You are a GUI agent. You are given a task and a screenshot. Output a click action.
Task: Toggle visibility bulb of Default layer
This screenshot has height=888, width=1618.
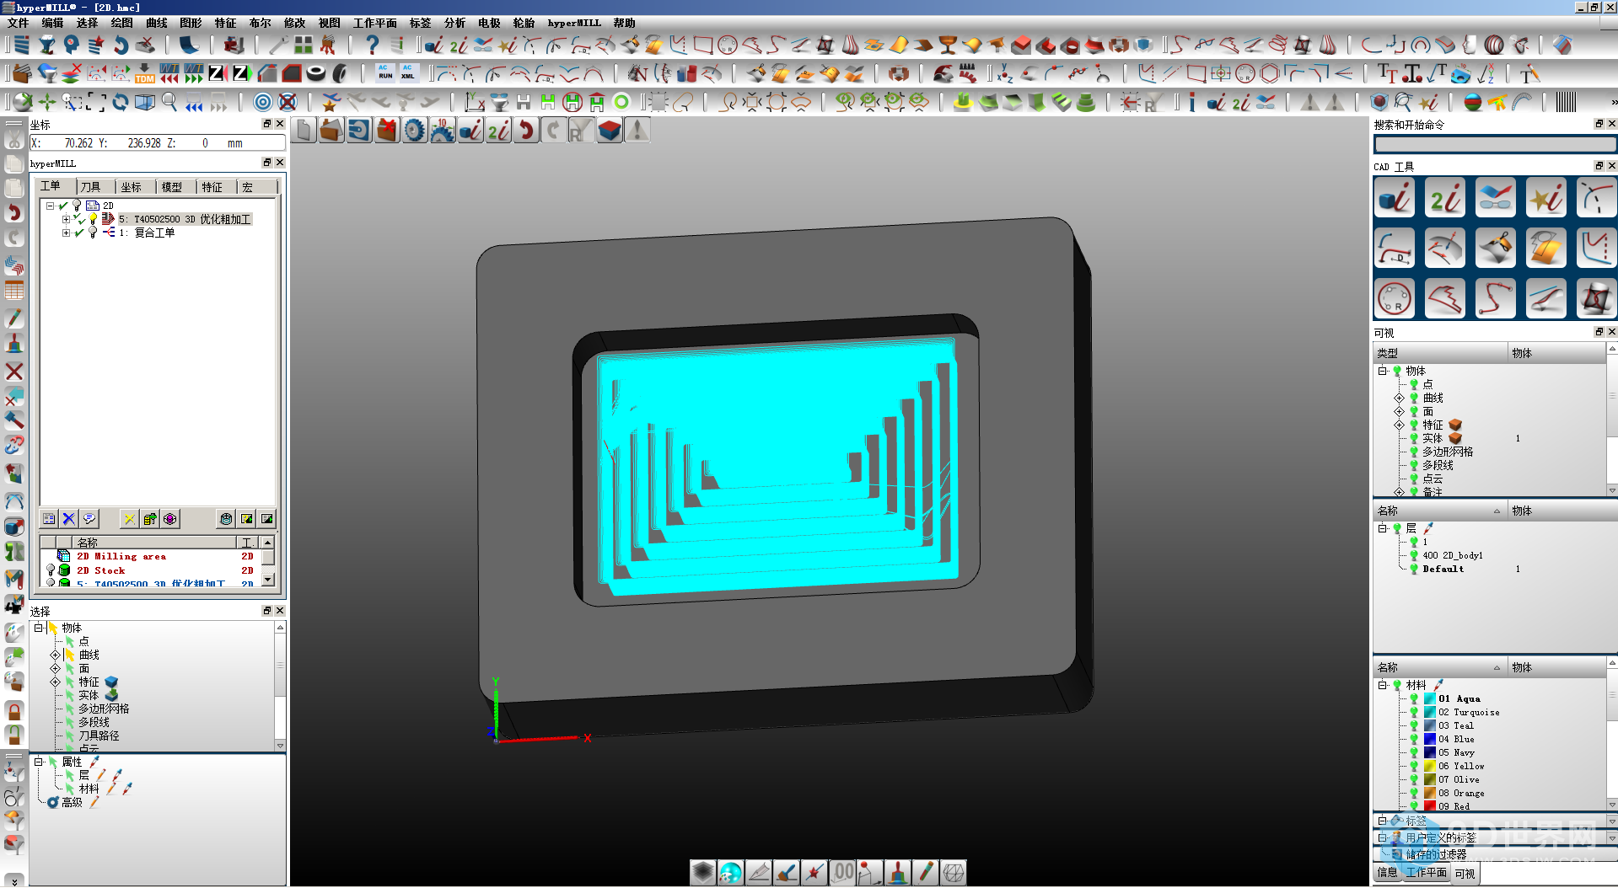coord(1415,569)
